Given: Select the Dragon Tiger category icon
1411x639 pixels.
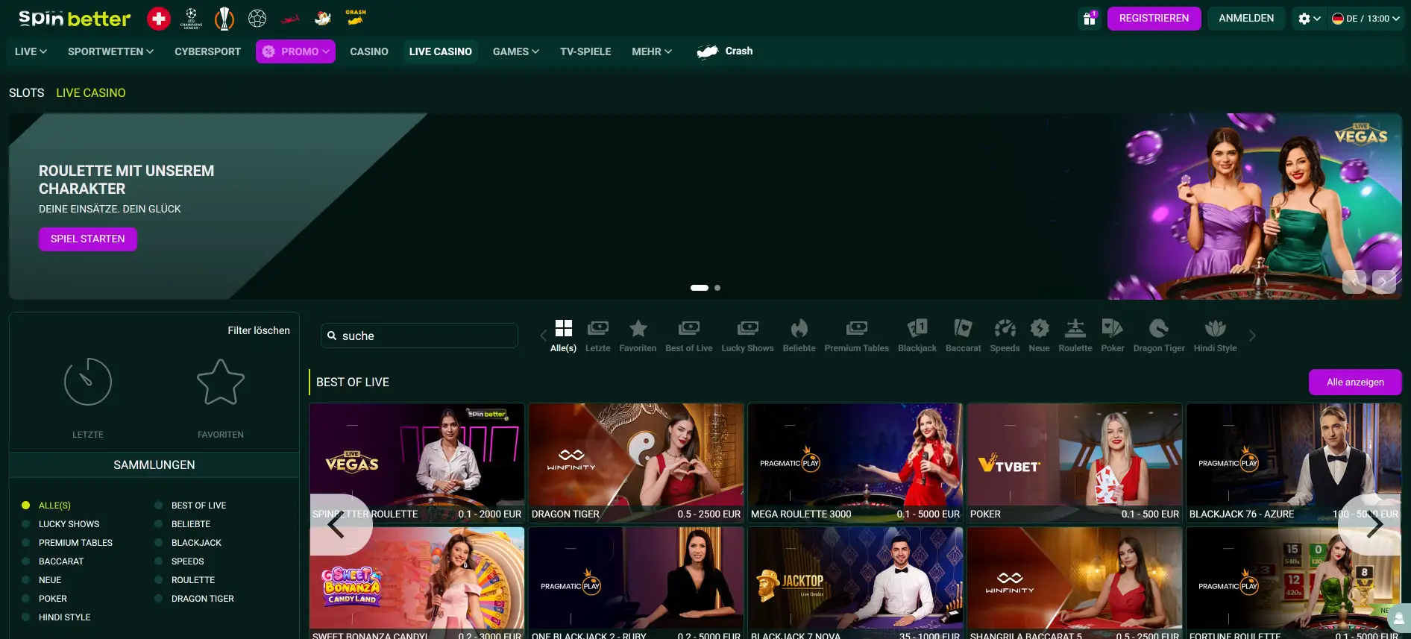Looking at the screenshot, I should (1159, 328).
